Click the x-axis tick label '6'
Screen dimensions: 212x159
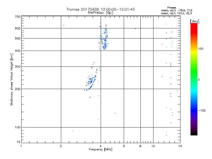point(124,146)
